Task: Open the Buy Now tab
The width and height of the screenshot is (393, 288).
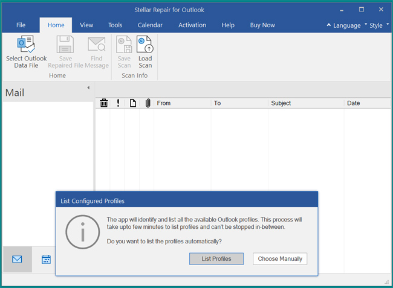Action: [262, 25]
